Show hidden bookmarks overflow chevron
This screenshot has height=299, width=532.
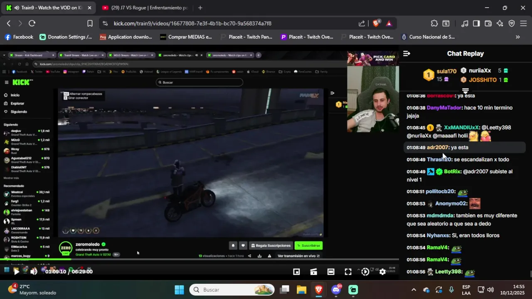pyautogui.click(x=518, y=37)
